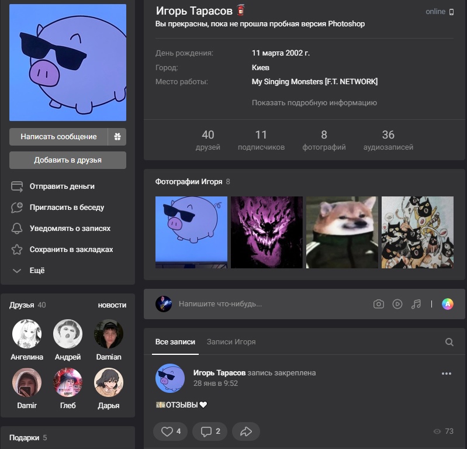Open the search icon in the posts tab bar
The width and height of the screenshot is (467, 449).
click(x=449, y=342)
